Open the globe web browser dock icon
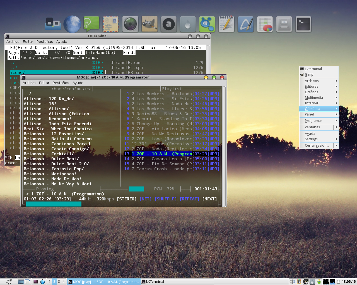 coord(72,24)
